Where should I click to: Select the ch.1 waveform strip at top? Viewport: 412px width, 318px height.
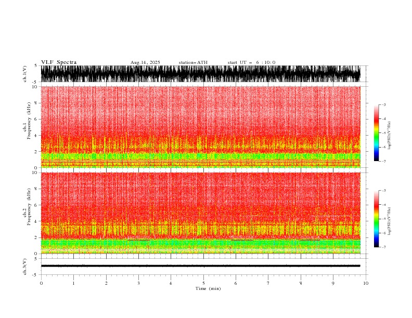point(200,74)
